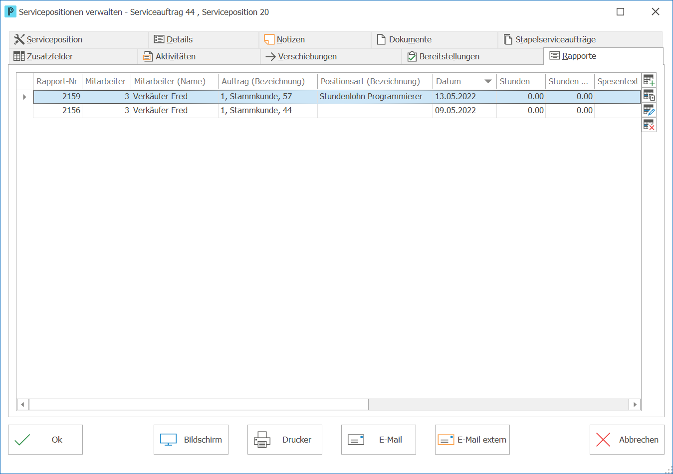The image size is (673, 474).
Task: Click the Bildschirm monitor icon
Action: [x=168, y=440]
